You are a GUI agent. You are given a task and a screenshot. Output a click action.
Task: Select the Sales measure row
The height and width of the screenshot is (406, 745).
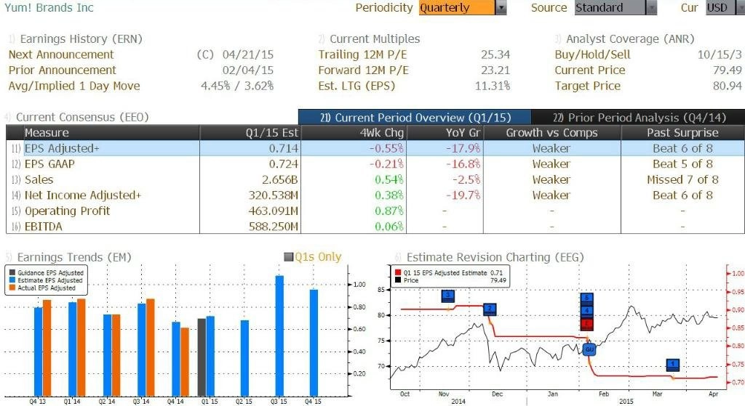(x=375, y=180)
